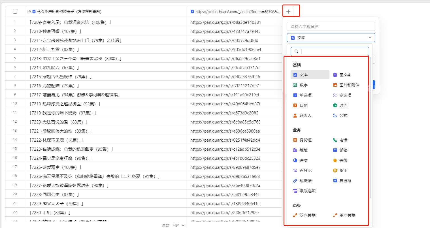The image size is (430, 228).
Task: Click link cell ending b8a3de14b381
Action: click(x=235, y=22)
